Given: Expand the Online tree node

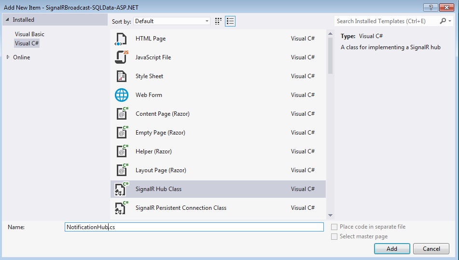Looking at the screenshot, I should (x=8, y=57).
